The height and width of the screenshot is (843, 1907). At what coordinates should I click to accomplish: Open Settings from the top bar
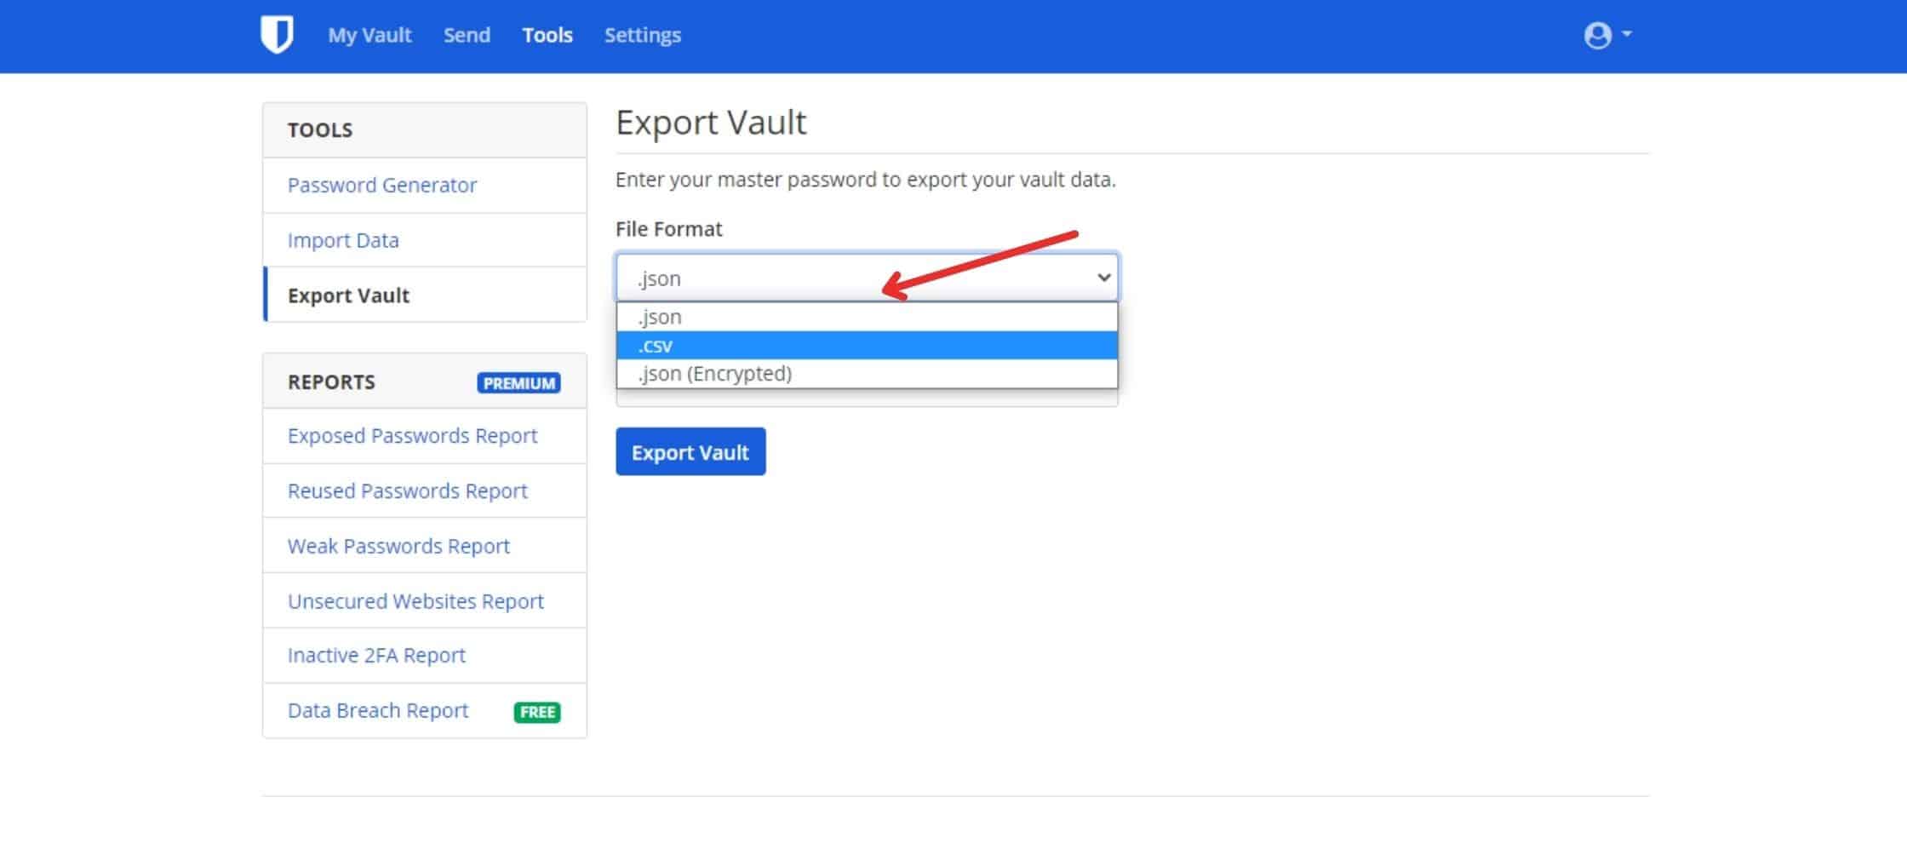pos(642,35)
